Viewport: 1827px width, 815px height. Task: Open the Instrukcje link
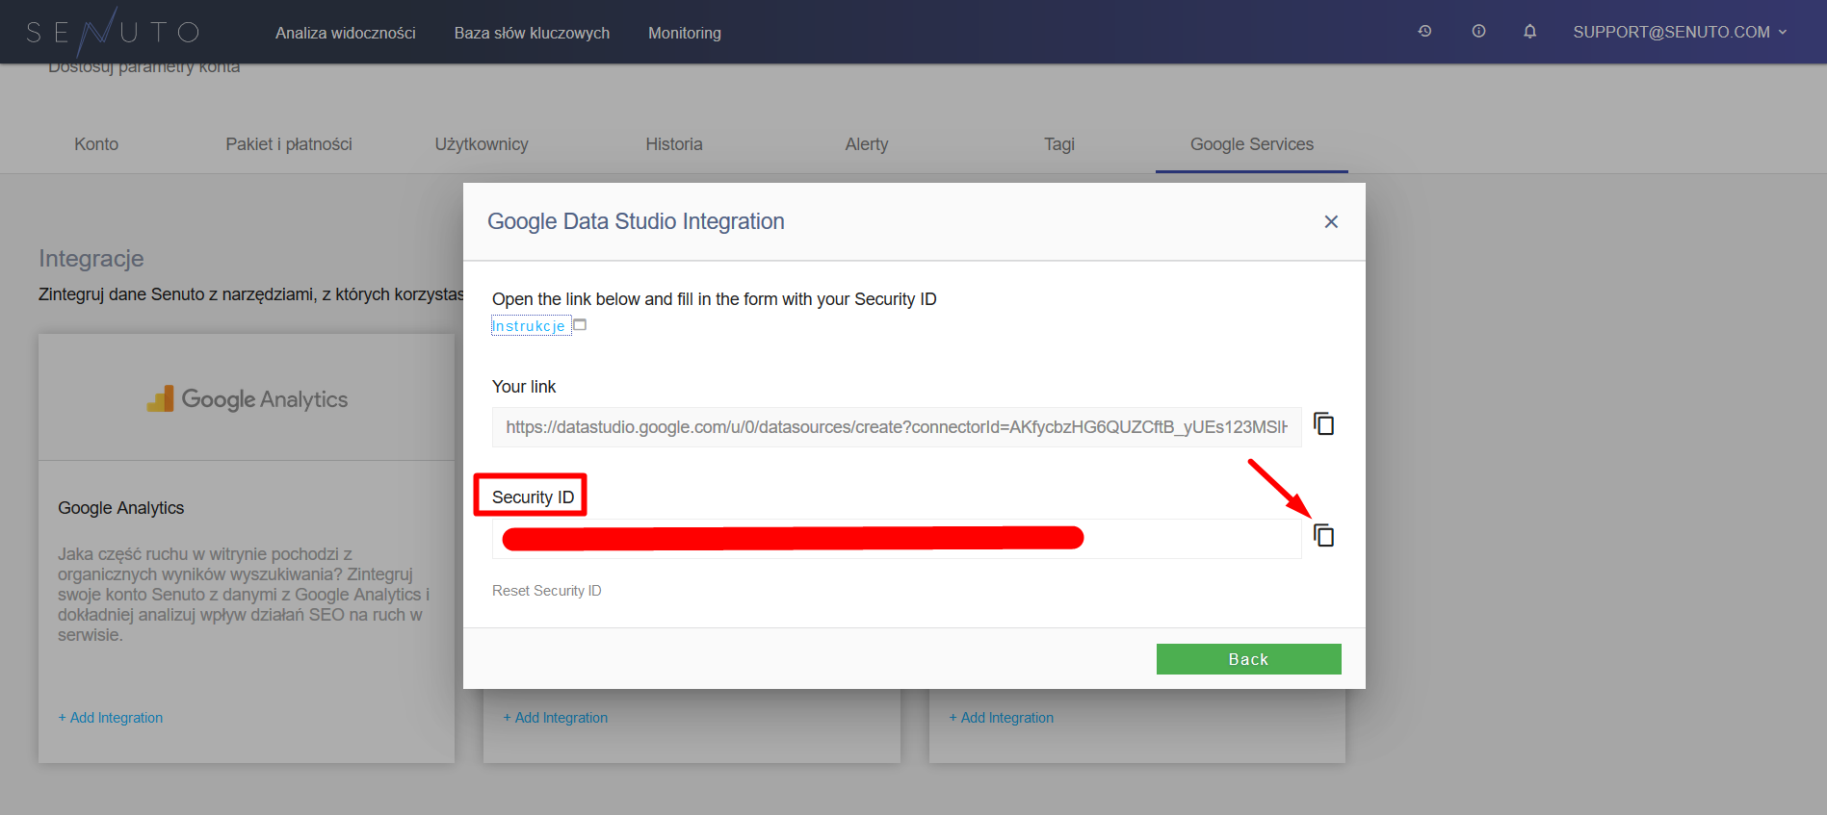529,326
